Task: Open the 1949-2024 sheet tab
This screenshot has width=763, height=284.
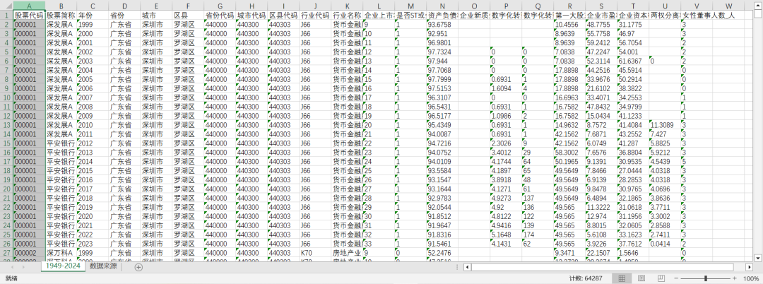Action: point(62,266)
